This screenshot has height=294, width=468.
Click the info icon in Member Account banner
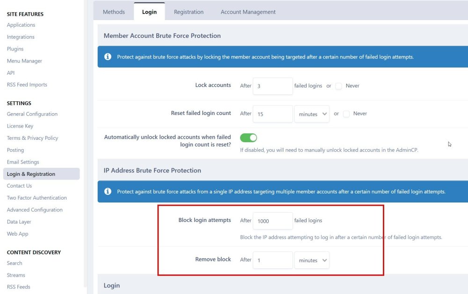108,57
